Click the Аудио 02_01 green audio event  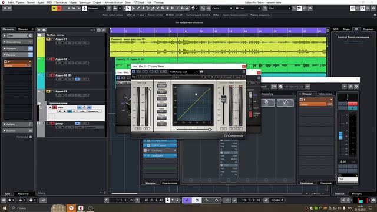click(221, 65)
